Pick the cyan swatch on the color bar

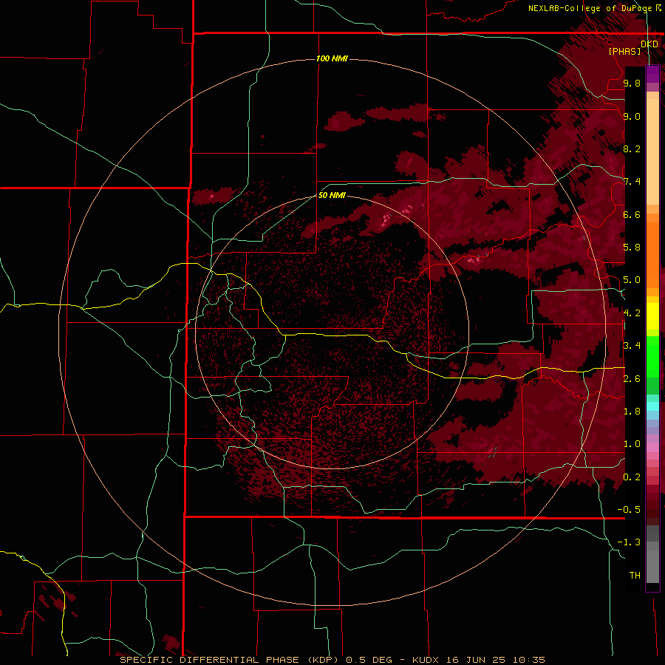click(x=652, y=406)
